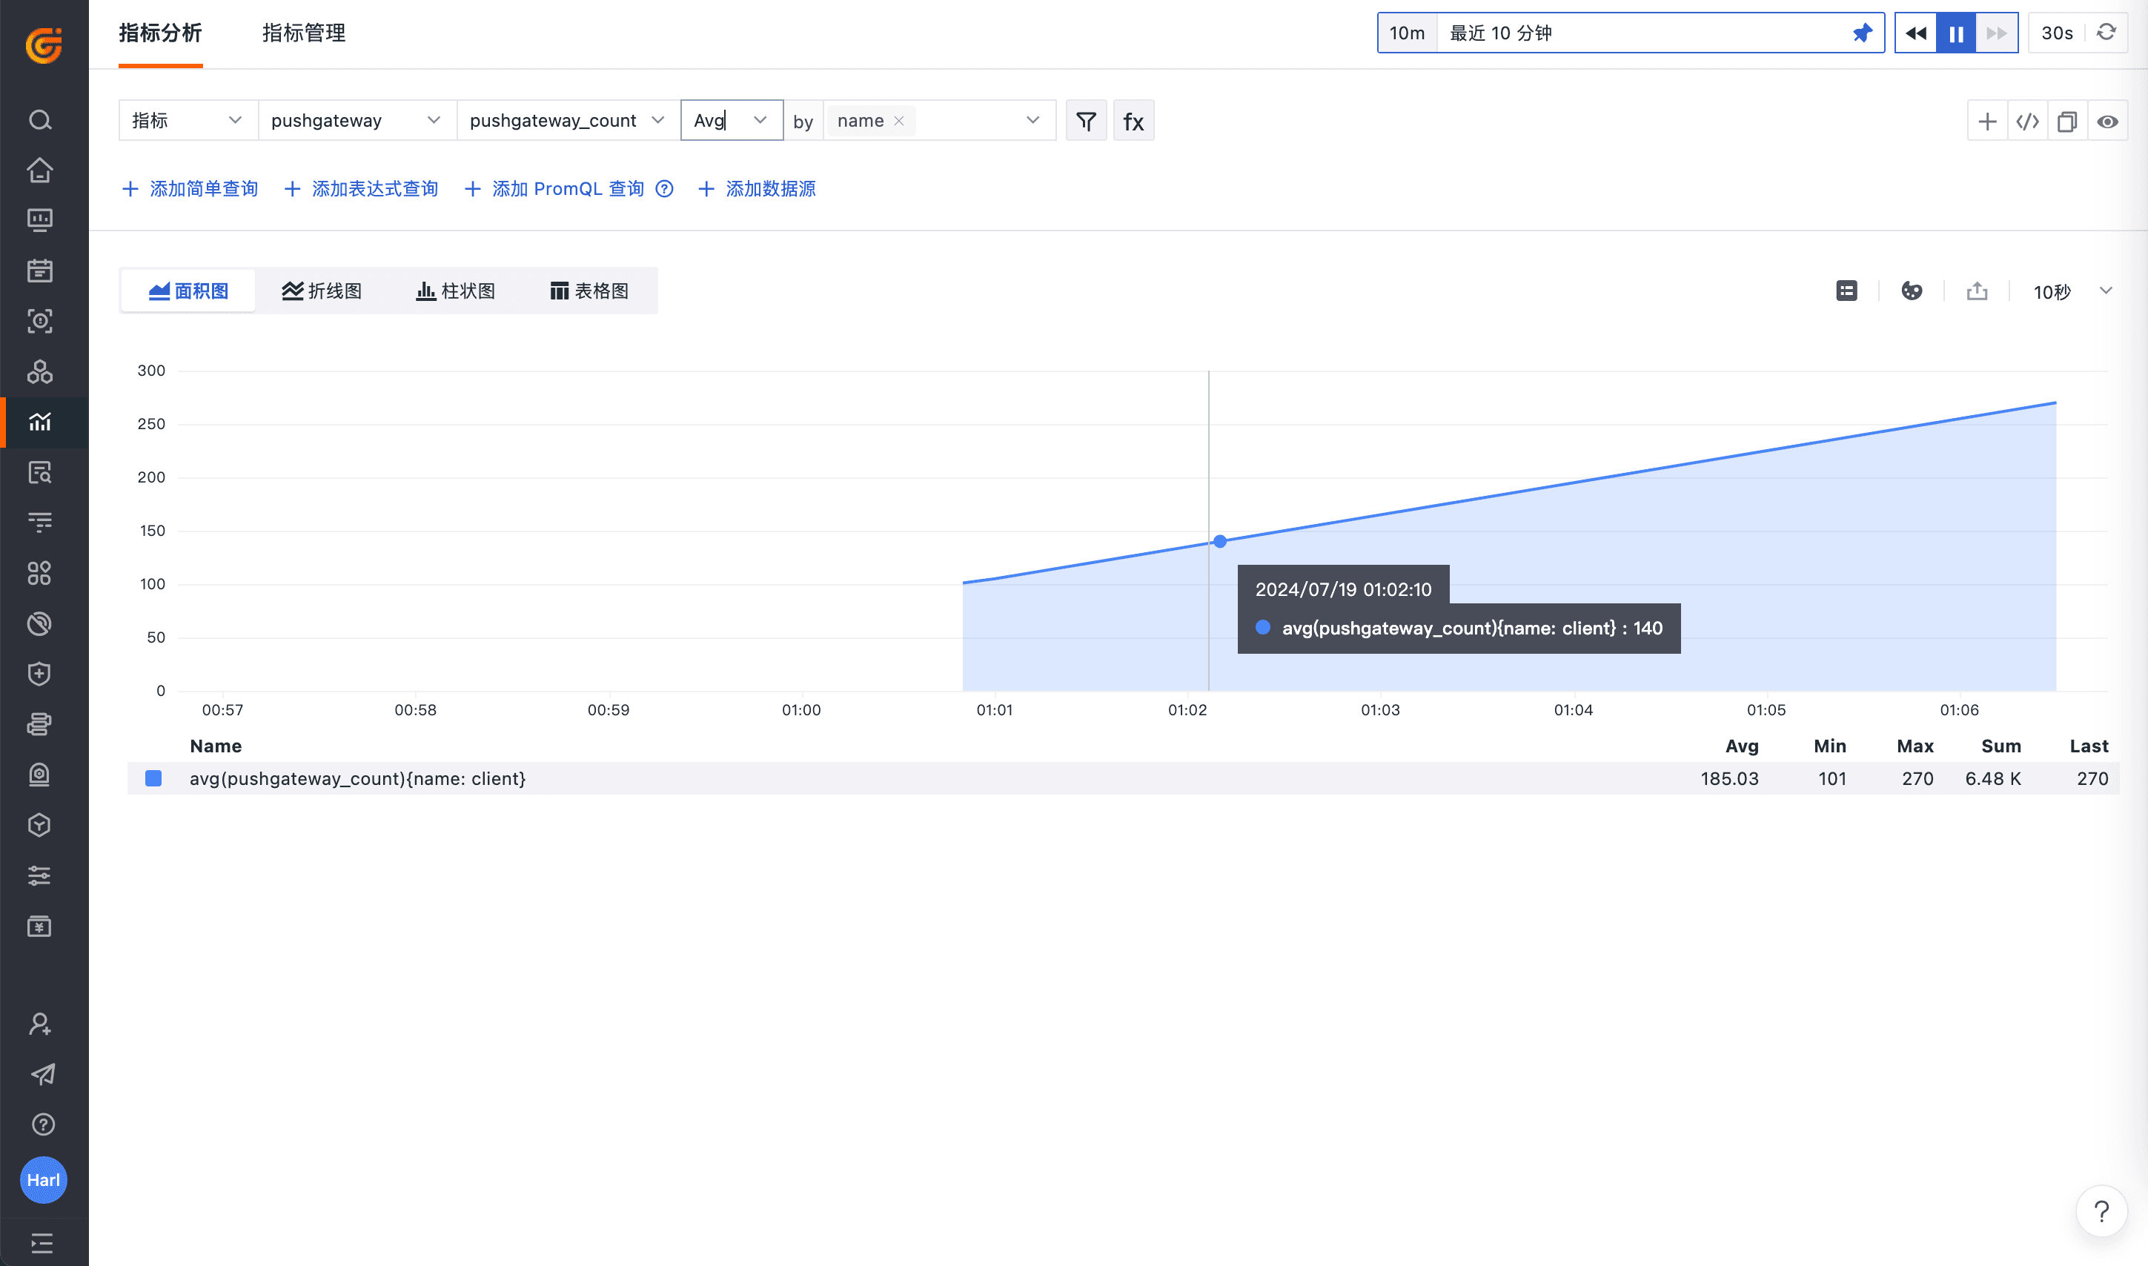
Task: Click the code view icon
Action: point(2027,121)
